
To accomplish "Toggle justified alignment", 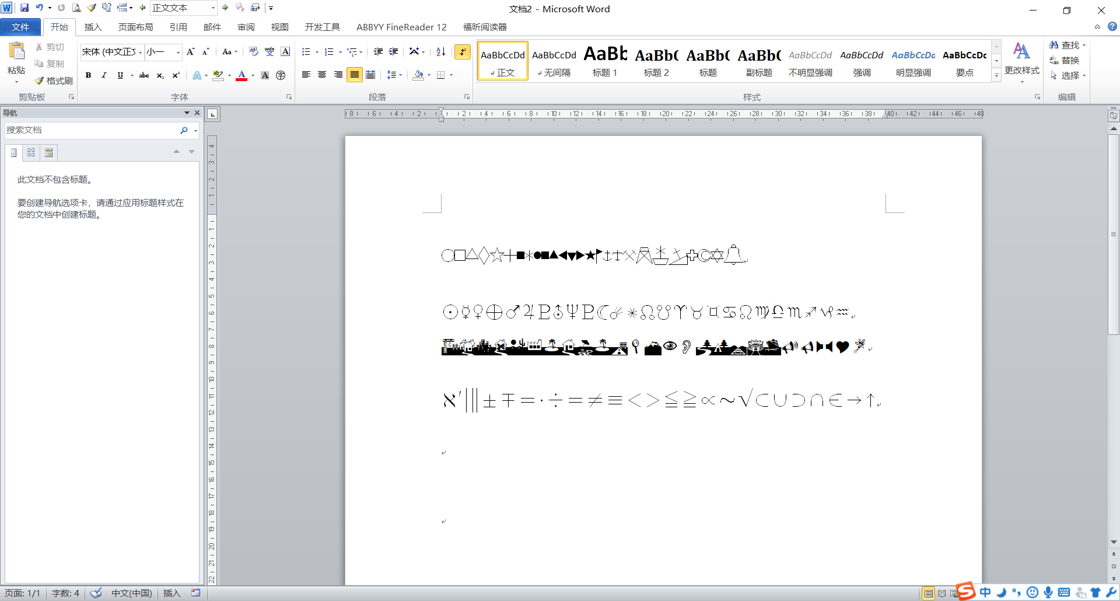I will tap(354, 75).
